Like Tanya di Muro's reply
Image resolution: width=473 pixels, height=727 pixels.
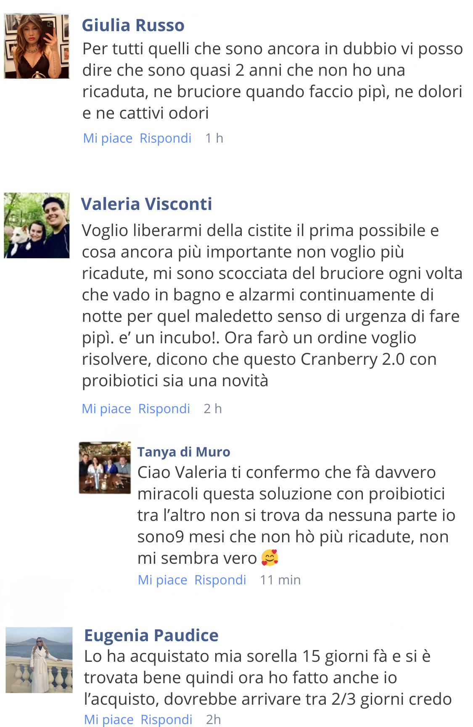coord(162,580)
